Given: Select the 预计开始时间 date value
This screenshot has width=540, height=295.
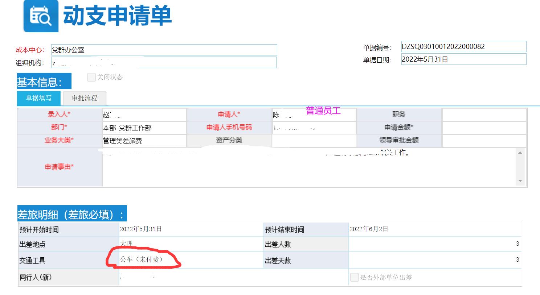Looking at the screenshot, I should [x=191, y=229].
